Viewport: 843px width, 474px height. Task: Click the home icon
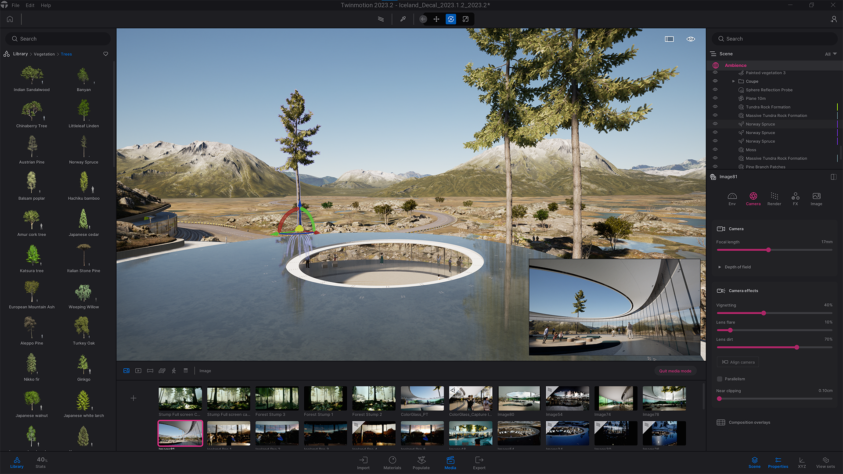pos(10,19)
